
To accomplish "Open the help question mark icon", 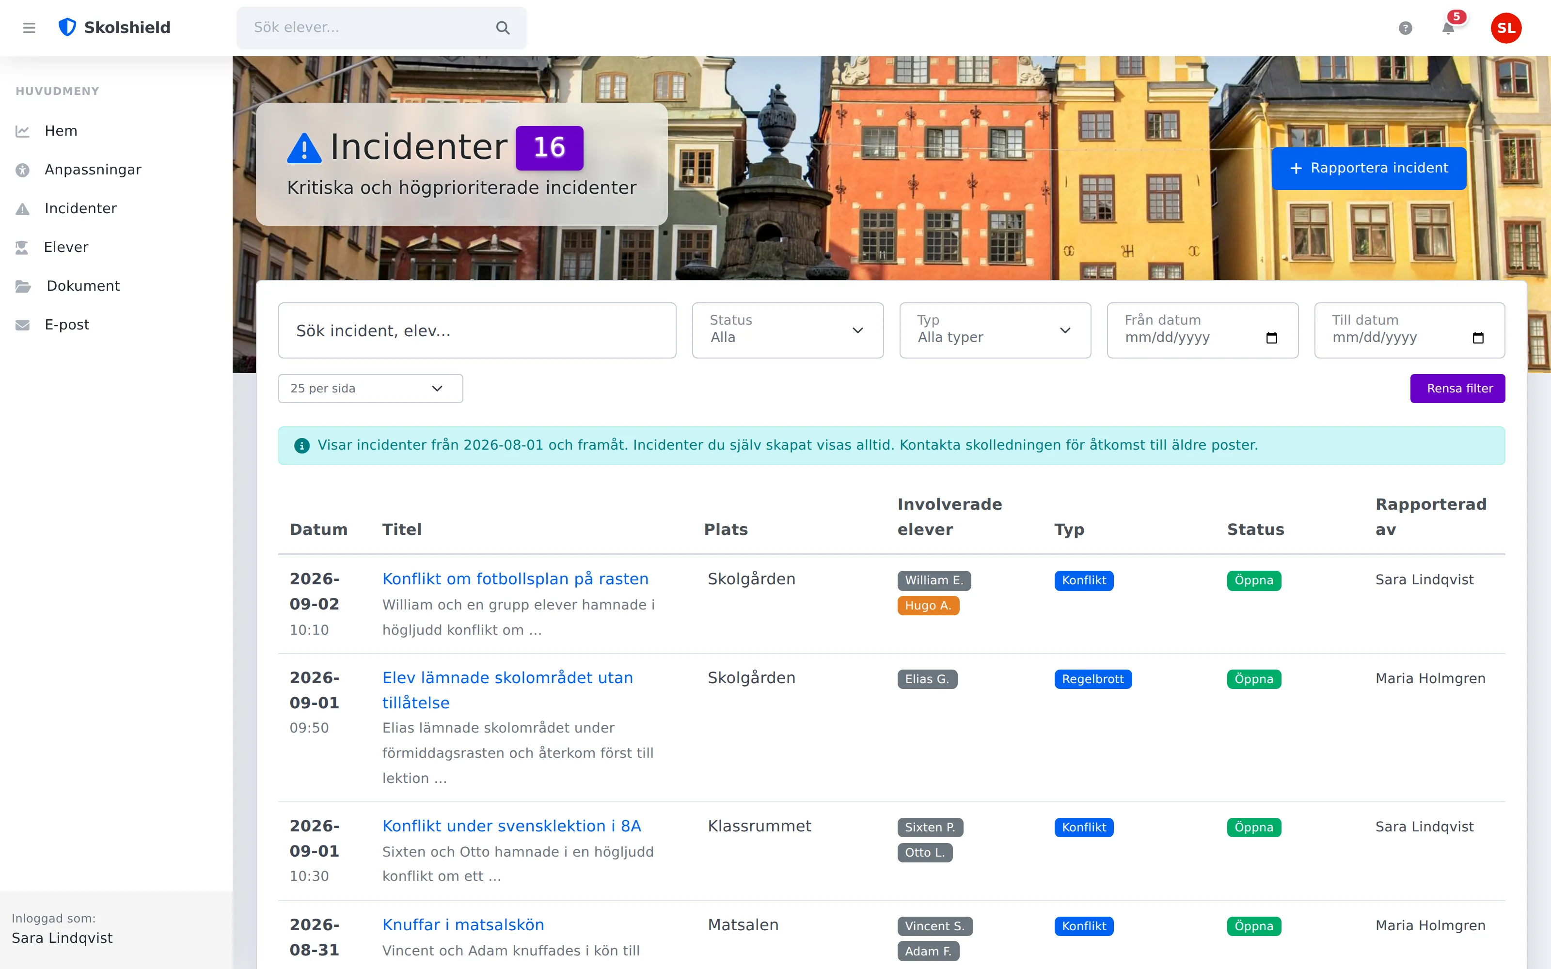I will pos(1406,28).
